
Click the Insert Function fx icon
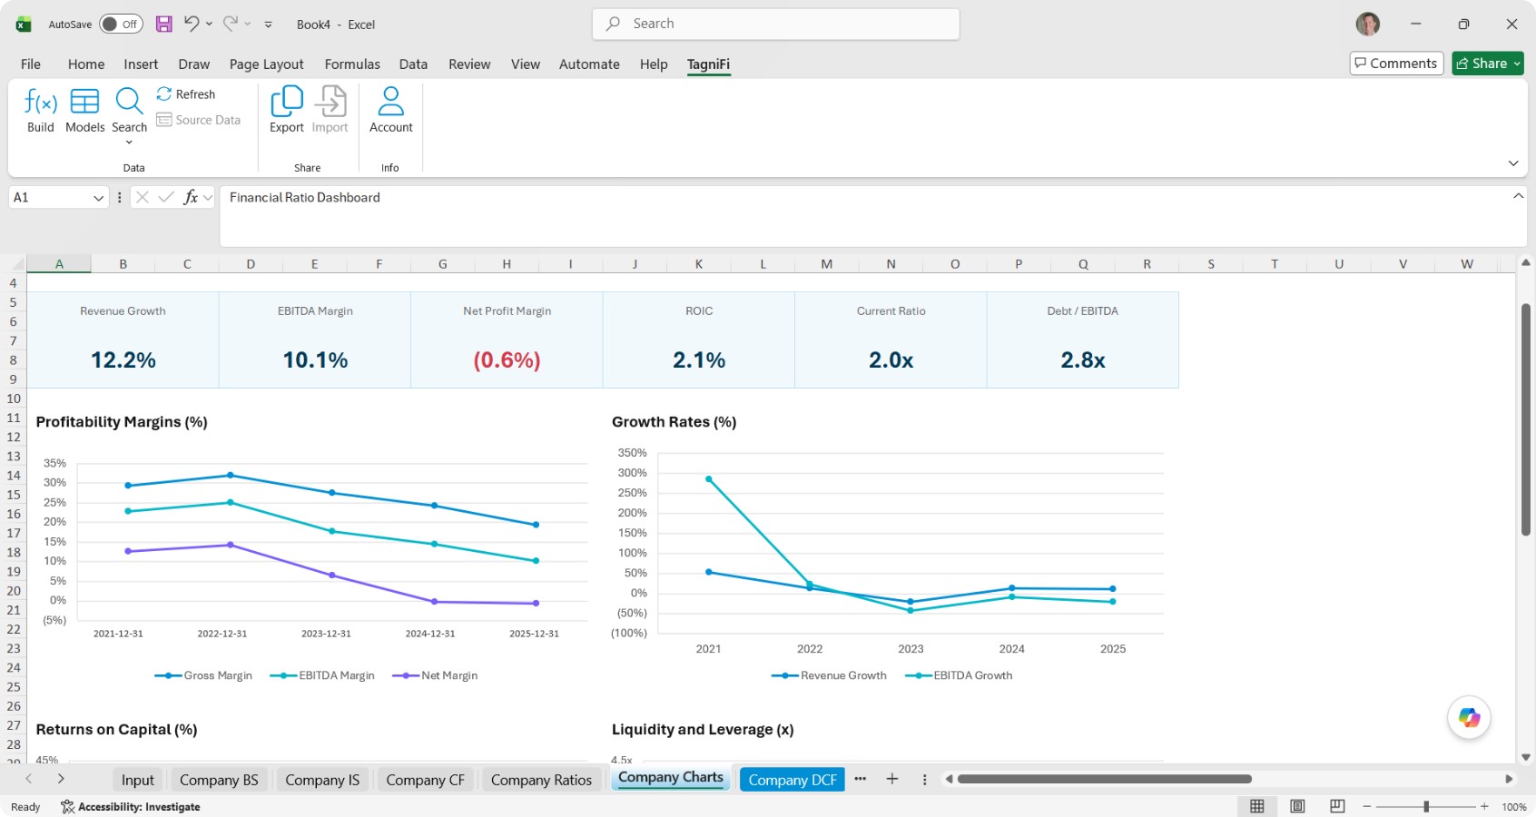[x=191, y=197]
